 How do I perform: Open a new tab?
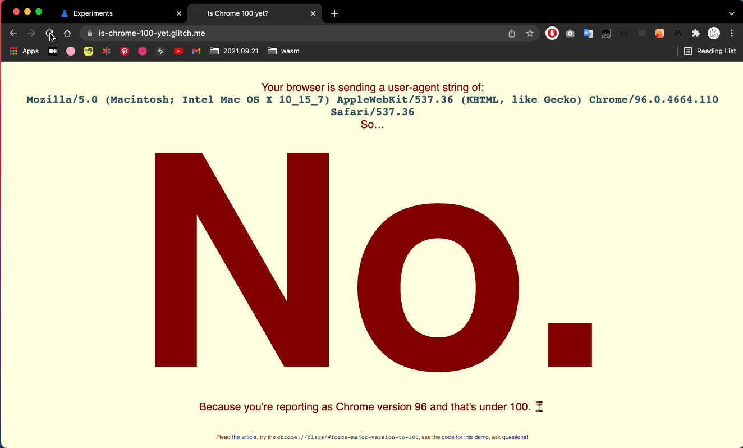coord(334,13)
